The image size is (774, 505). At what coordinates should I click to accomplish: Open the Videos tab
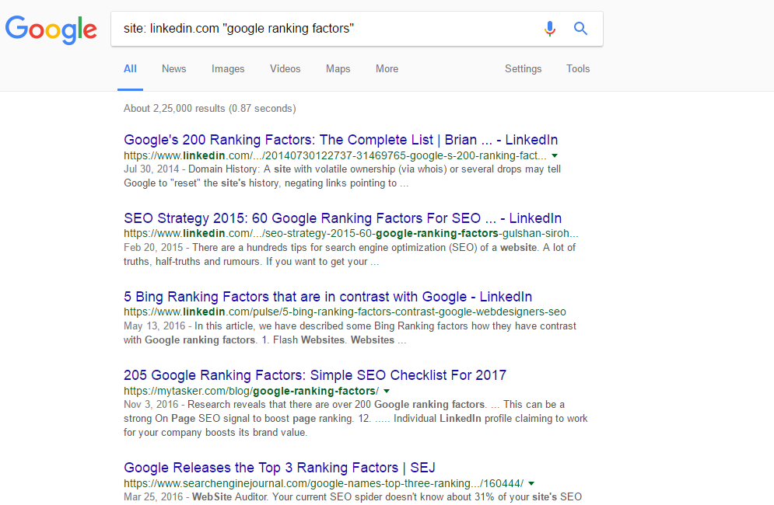click(x=285, y=69)
